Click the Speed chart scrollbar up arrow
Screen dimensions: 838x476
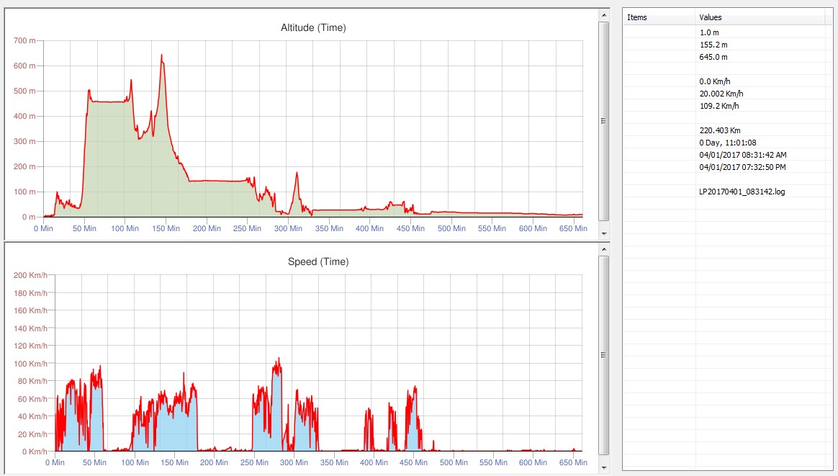pos(603,248)
